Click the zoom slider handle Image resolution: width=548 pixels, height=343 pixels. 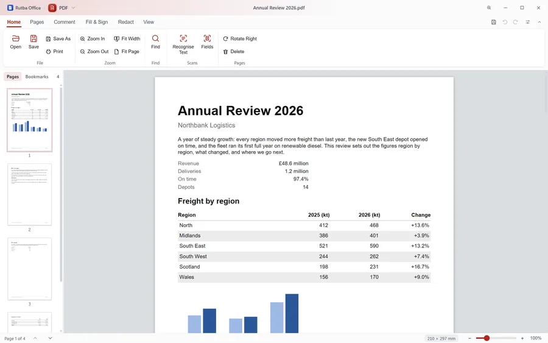click(x=487, y=338)
